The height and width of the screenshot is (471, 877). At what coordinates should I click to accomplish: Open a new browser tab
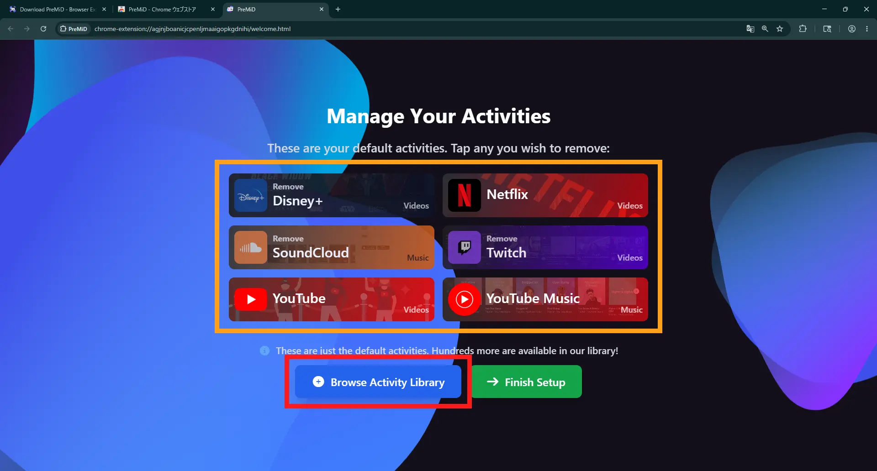[x=338, y=9]
